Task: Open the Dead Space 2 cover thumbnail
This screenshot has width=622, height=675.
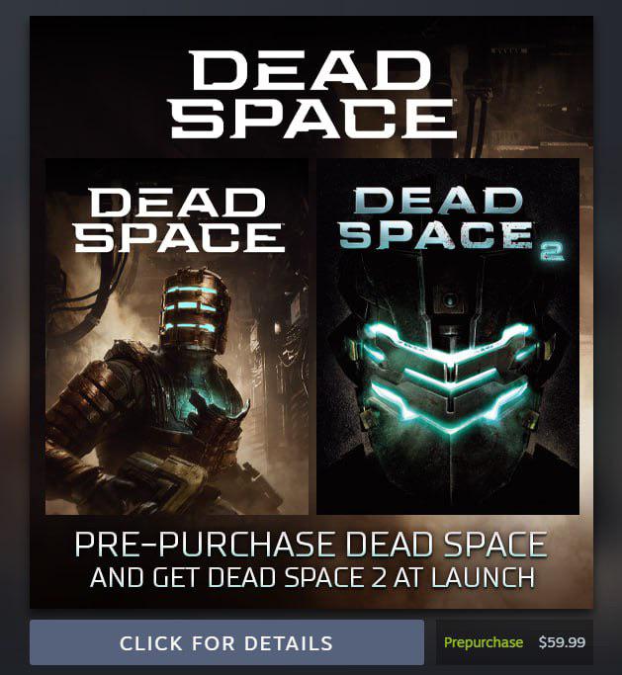Action: click(x=448, y=337)
